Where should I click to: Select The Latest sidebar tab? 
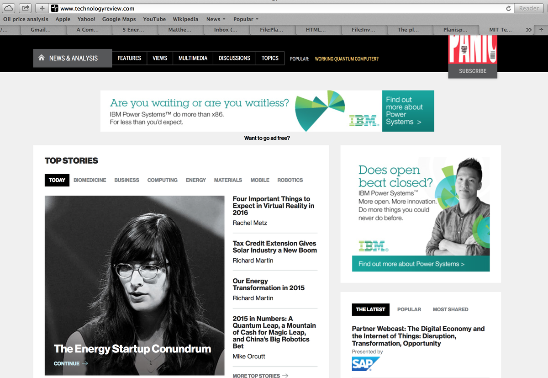tap(371, 309)
